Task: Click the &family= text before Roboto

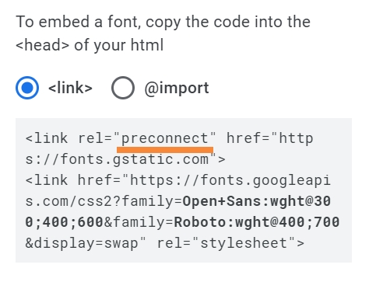Action: click(x=139, y=222)
